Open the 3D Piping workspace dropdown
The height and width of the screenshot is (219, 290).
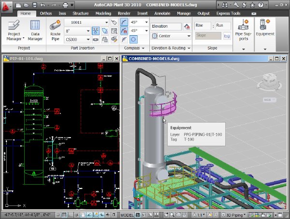245,215
